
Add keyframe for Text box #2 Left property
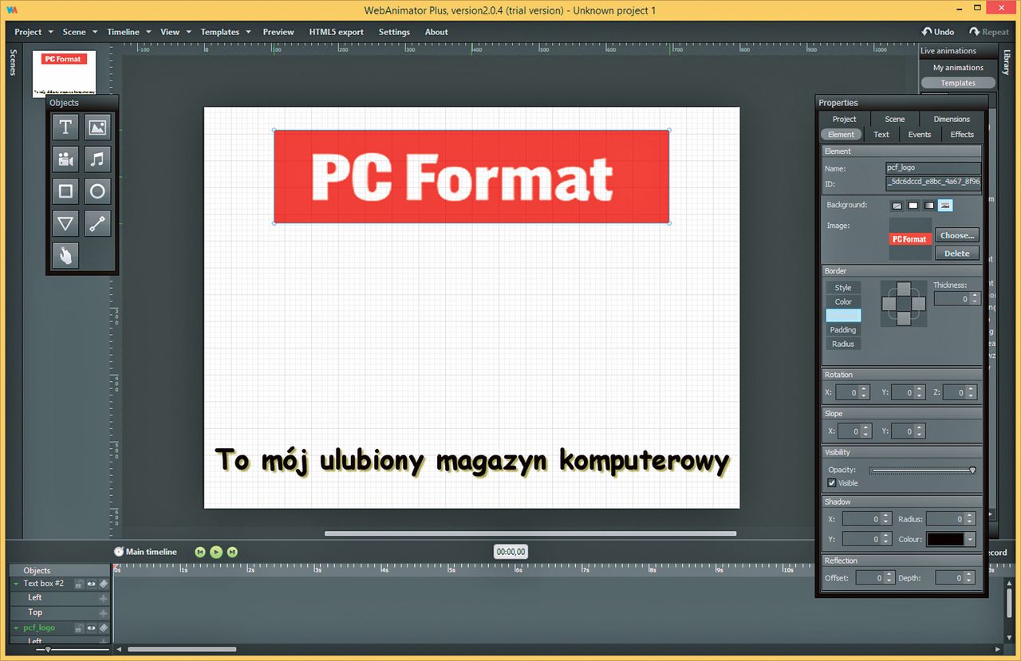[x=103, y=598]
